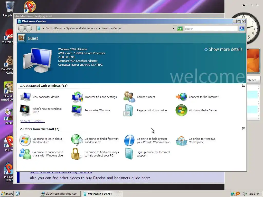The height and width of the screenshot is (197, 263).
Task: Click in the Search input field
Action: [211, 29]
